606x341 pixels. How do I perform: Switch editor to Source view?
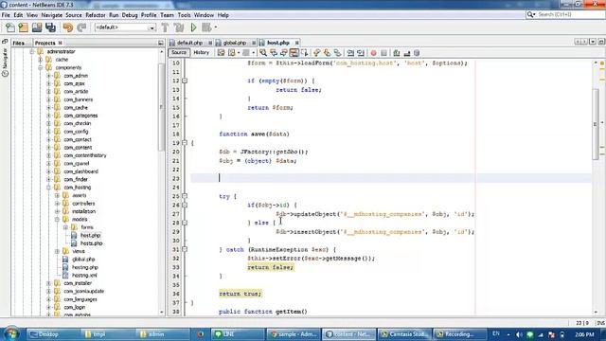coord(179,53)
